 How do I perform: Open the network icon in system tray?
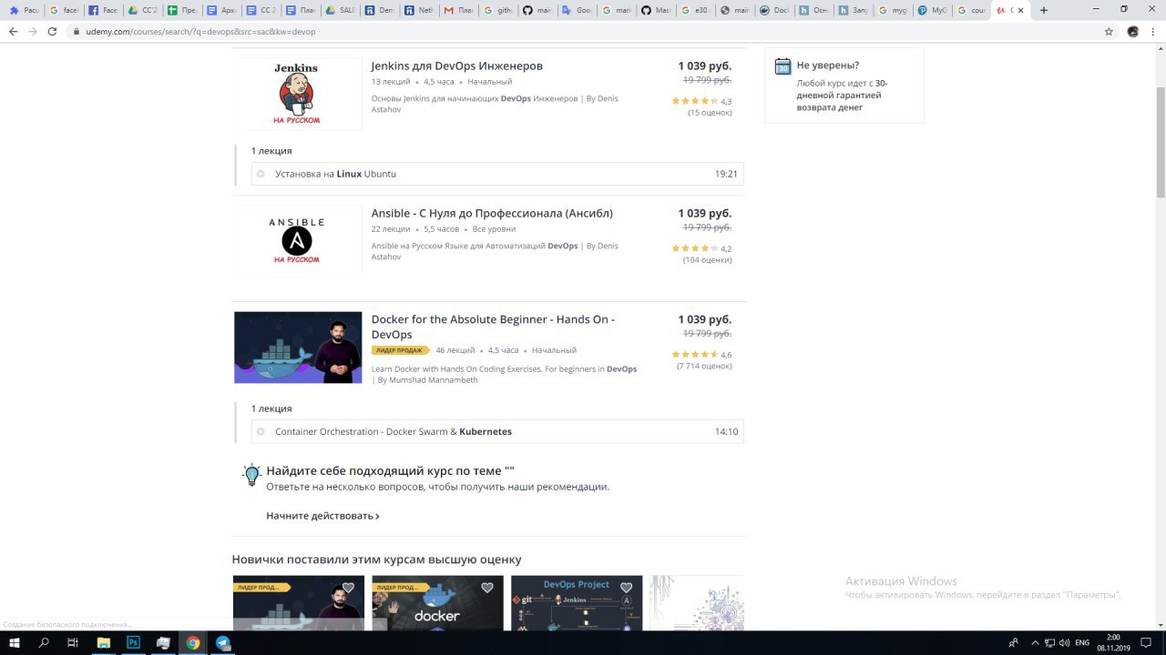click(1048, 643)
